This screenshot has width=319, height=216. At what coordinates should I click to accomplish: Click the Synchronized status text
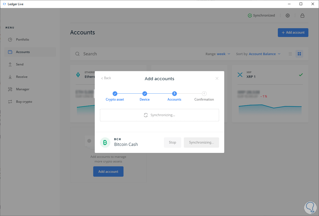pos(264,16)
